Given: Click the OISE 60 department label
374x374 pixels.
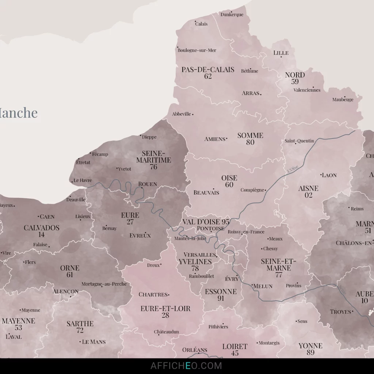Looking at the screenshot, I should point(229,182).
